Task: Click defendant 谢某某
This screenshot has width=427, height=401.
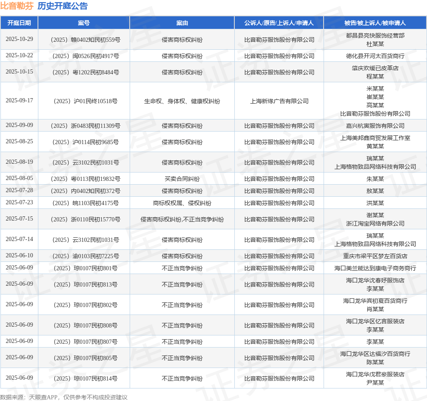Action: [375, 215]
